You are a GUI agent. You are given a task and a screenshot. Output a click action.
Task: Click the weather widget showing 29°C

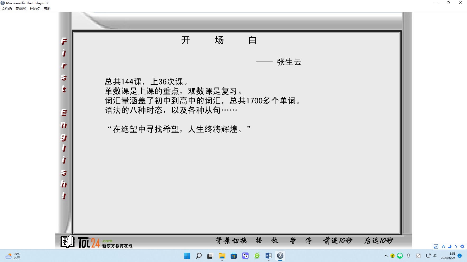click(13, 256)
